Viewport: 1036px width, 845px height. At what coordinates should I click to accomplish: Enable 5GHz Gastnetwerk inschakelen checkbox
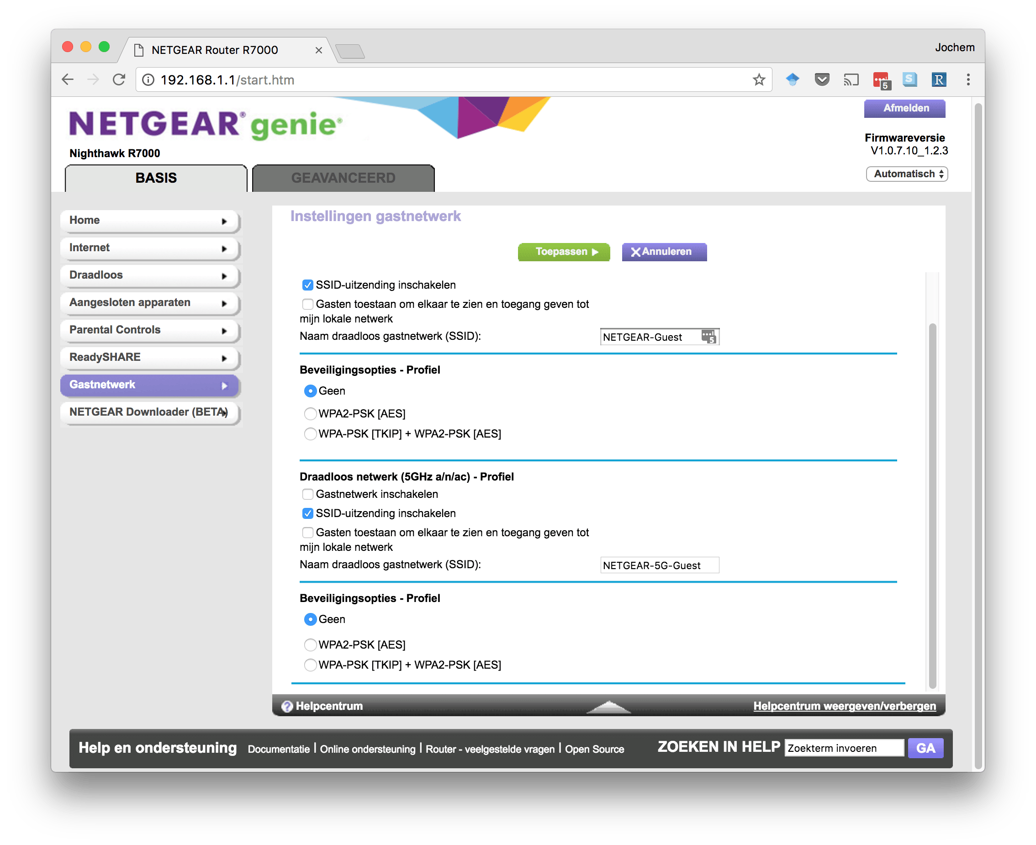308,494
